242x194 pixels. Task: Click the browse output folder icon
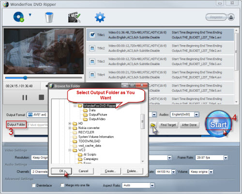tap(153, 125)
